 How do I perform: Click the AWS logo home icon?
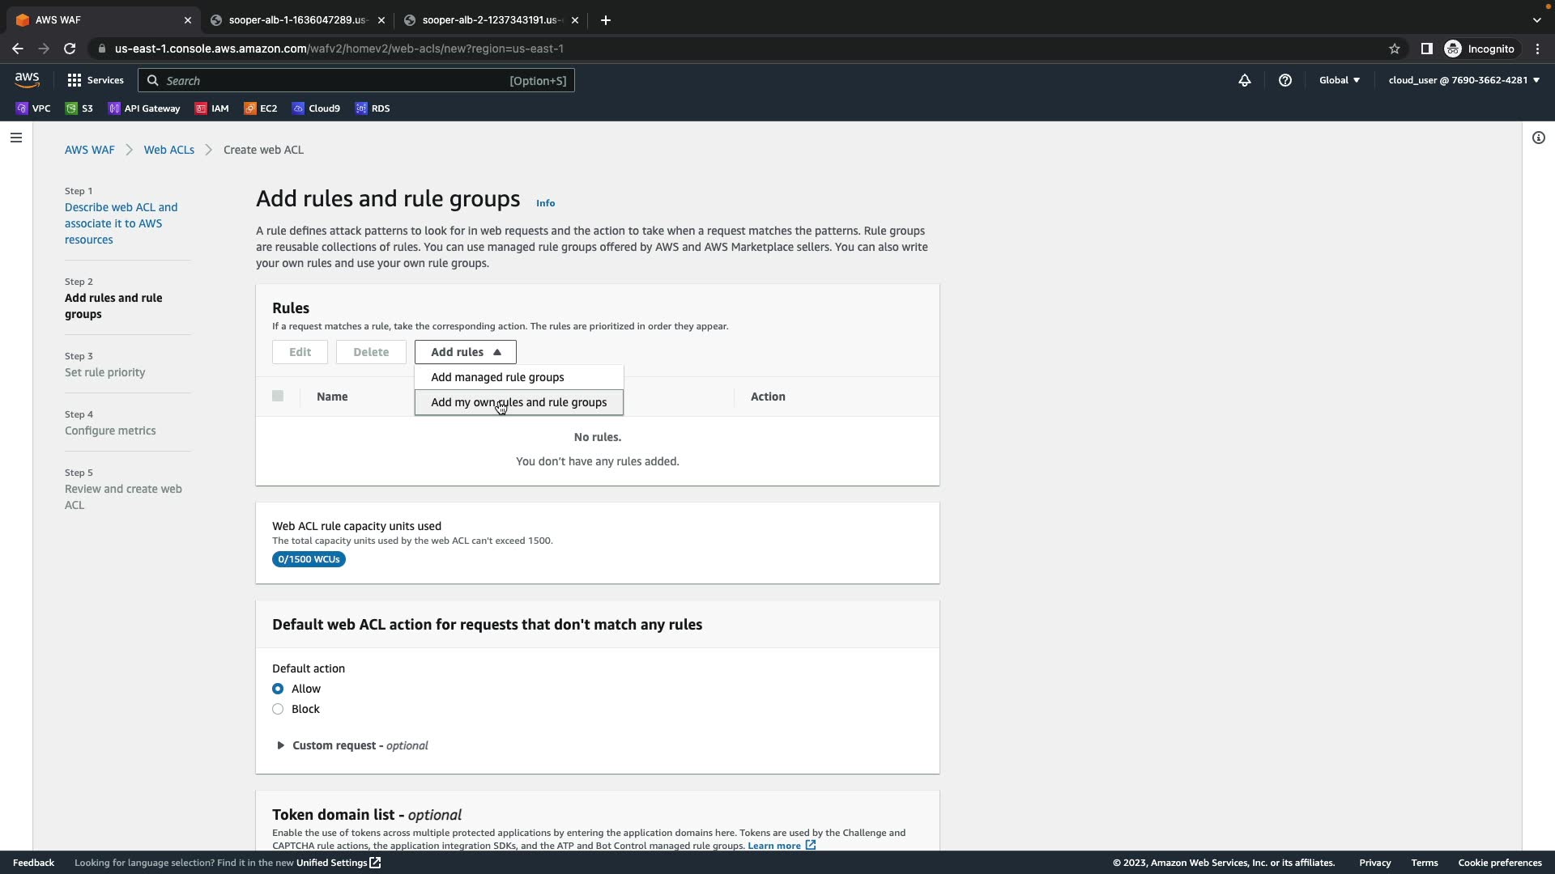pos(27,79)
